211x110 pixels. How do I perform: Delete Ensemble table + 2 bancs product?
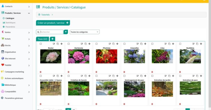pyautogui.click(x=41, y=104)
